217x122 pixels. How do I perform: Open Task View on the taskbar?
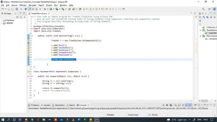(20, 120)
